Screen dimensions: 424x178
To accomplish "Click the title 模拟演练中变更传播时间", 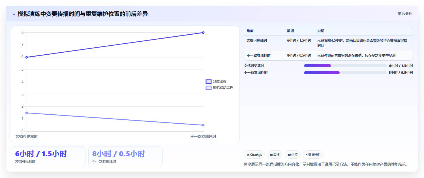I will pyautogui.click(x=83, y=14).
